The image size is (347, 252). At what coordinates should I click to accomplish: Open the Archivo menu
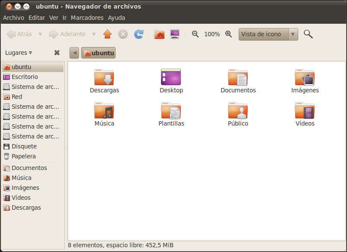coord(13,18)
